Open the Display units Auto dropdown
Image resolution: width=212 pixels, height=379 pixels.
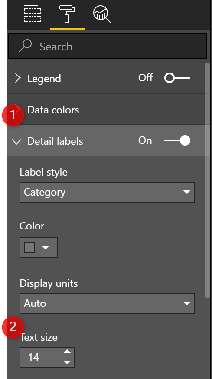coord(107,303)
